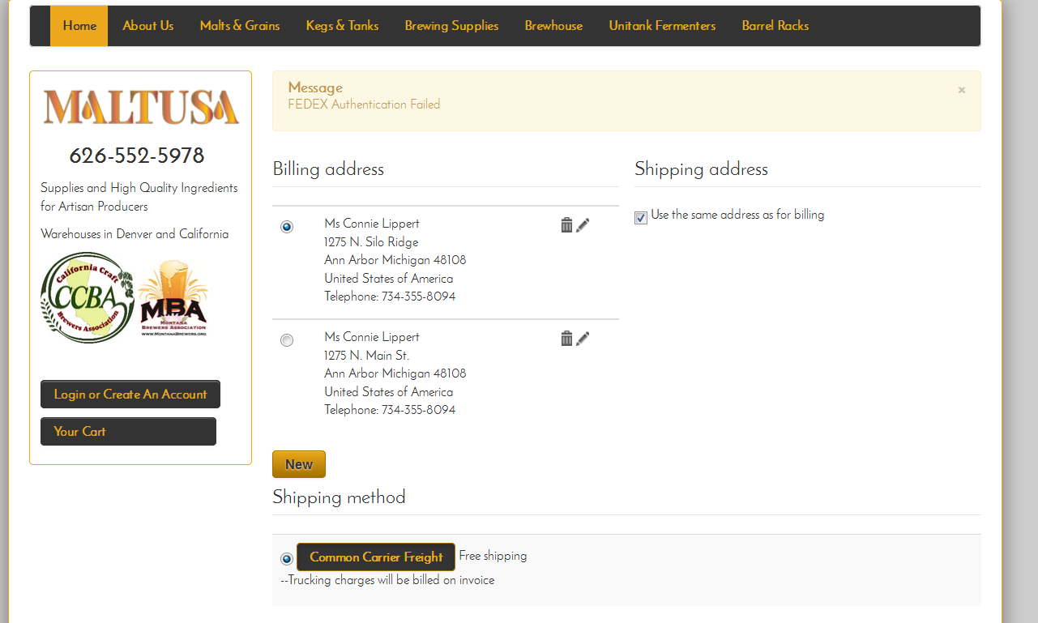Dismiss the FEDEX Authentication Failed message
This screenshot has height=623, width=1038.
point(962,90)
